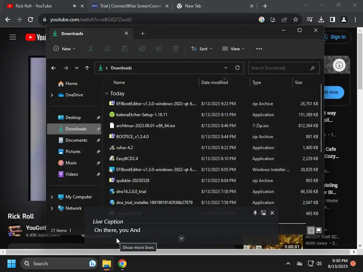Click the Rename icon in Explorer toolbar
Viewport: 363px width, 272px height.
[142, 49]
